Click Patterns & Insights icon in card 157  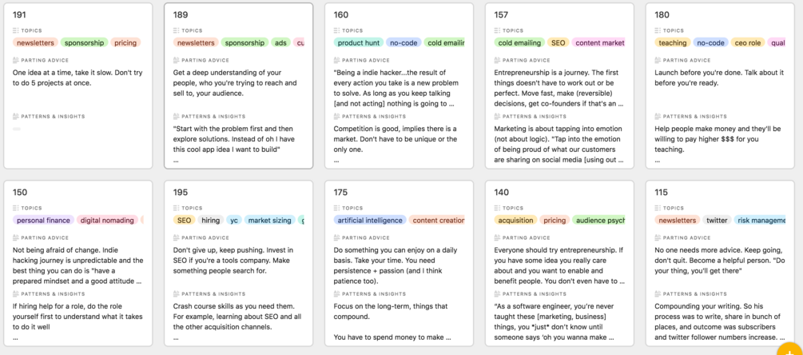[x=498, y=117]
